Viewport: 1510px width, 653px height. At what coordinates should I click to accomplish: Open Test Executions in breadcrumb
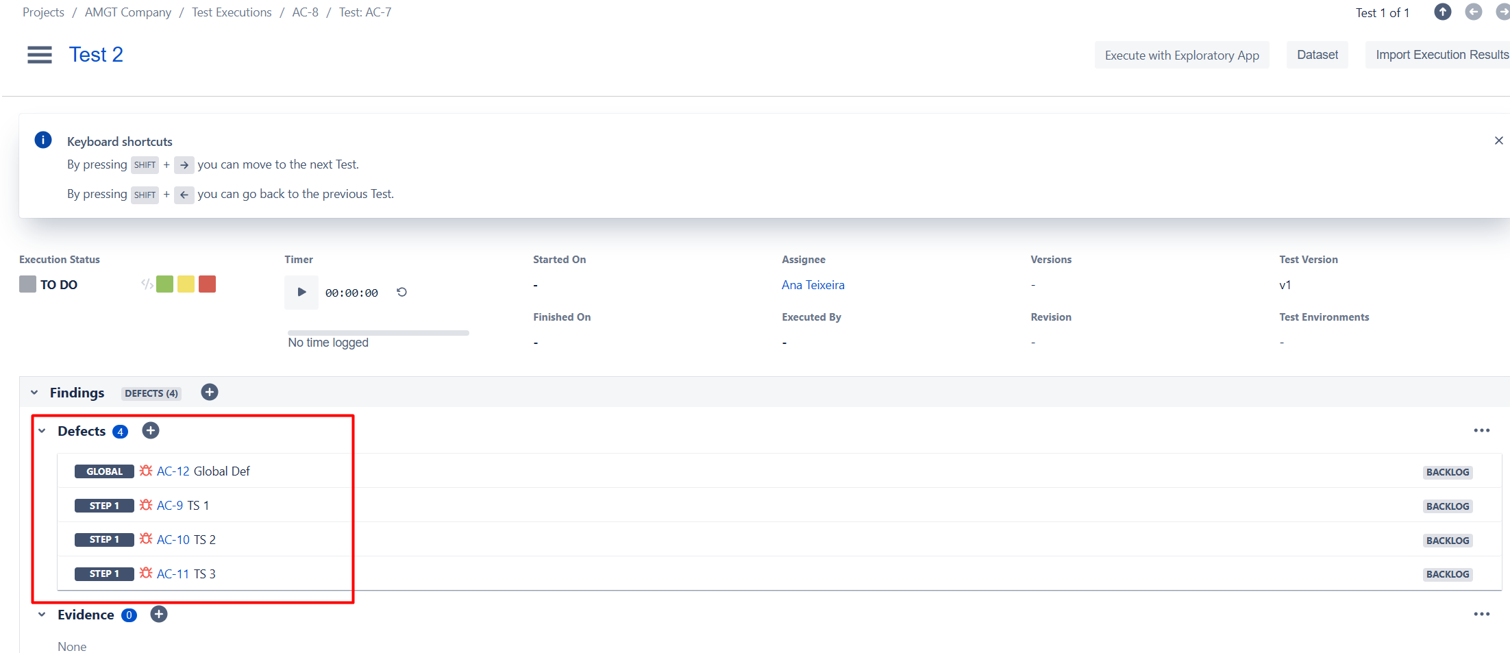coord(232,12)
